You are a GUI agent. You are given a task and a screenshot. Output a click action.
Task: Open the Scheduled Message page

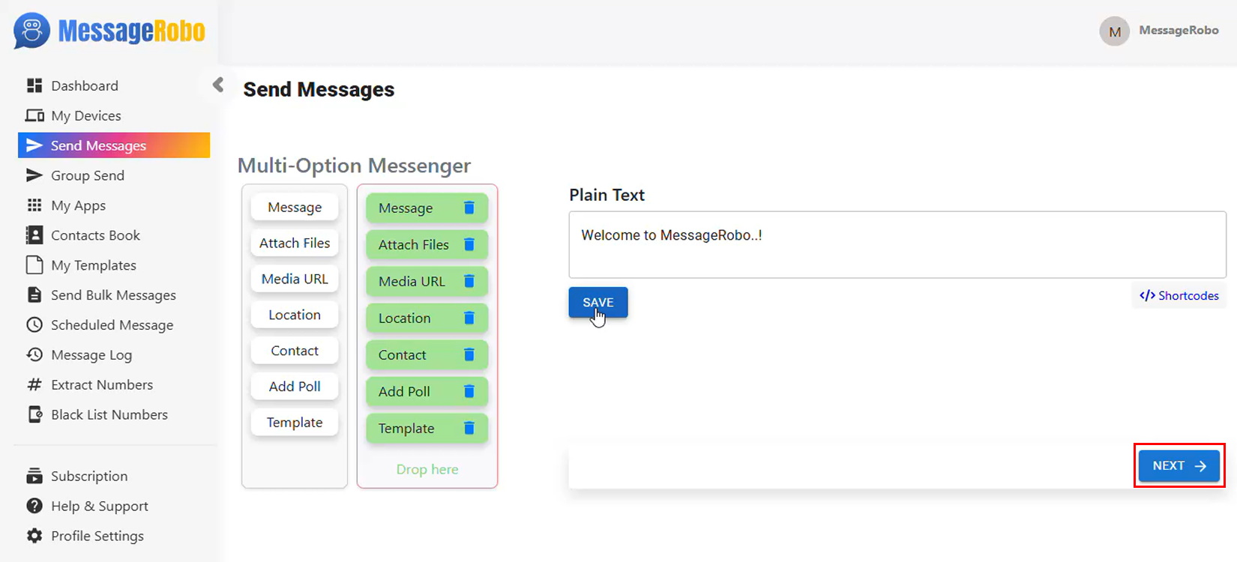[114, 325]
